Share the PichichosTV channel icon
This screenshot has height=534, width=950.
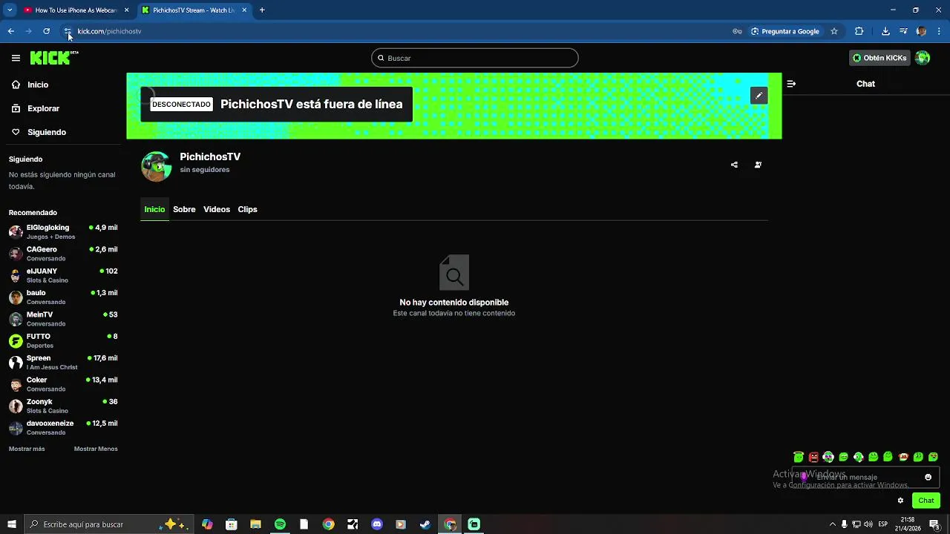tap(734, 165)
